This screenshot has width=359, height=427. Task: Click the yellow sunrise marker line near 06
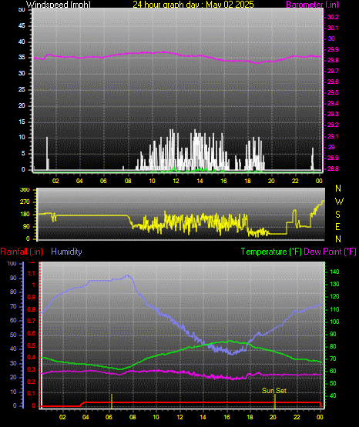point(112,401)
